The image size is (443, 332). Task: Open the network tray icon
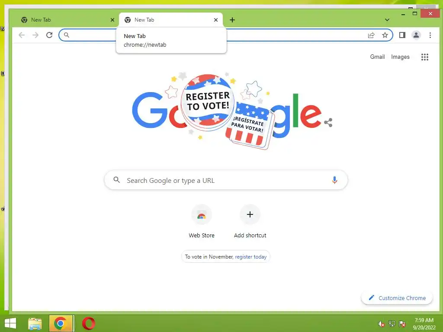(392, 324)
